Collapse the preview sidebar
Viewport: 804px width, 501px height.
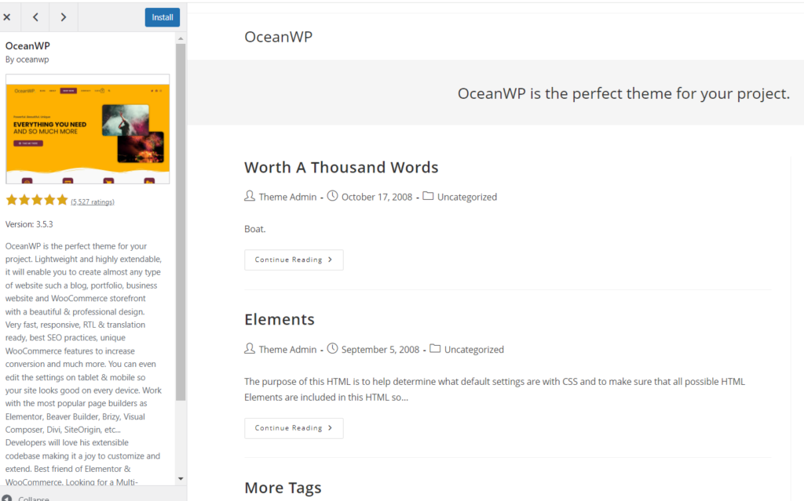(27, 498)
